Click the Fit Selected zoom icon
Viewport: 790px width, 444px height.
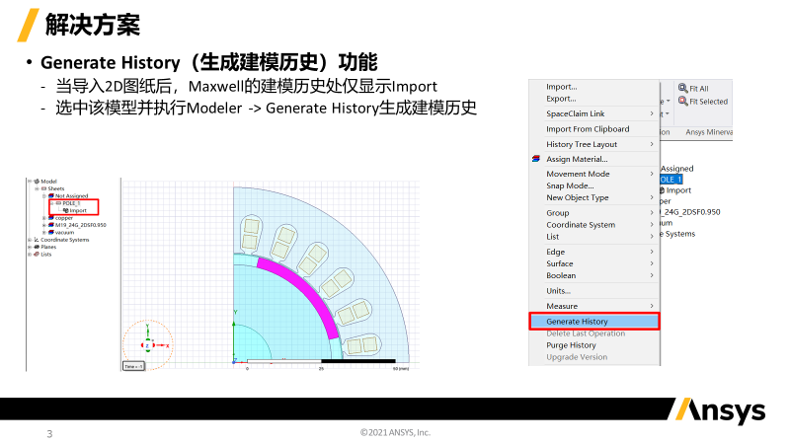tap(682, 102)
